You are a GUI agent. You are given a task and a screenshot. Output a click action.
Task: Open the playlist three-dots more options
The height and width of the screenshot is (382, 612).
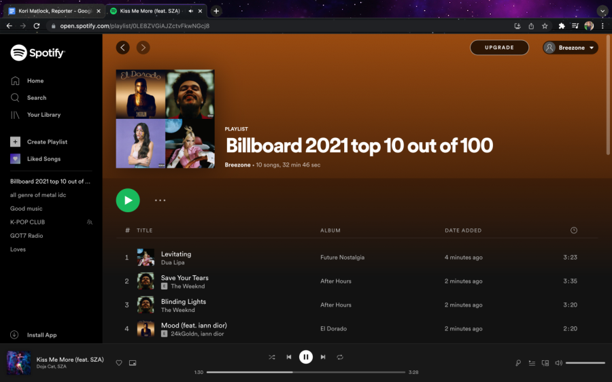point(160,200)
